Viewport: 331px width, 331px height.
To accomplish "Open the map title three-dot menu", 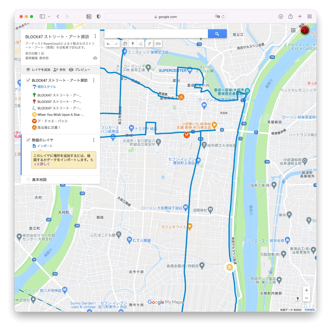I will click(x=95, y=36).
